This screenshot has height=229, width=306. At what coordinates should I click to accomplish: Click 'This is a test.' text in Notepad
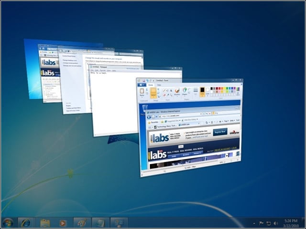click(x=99, y=73)
